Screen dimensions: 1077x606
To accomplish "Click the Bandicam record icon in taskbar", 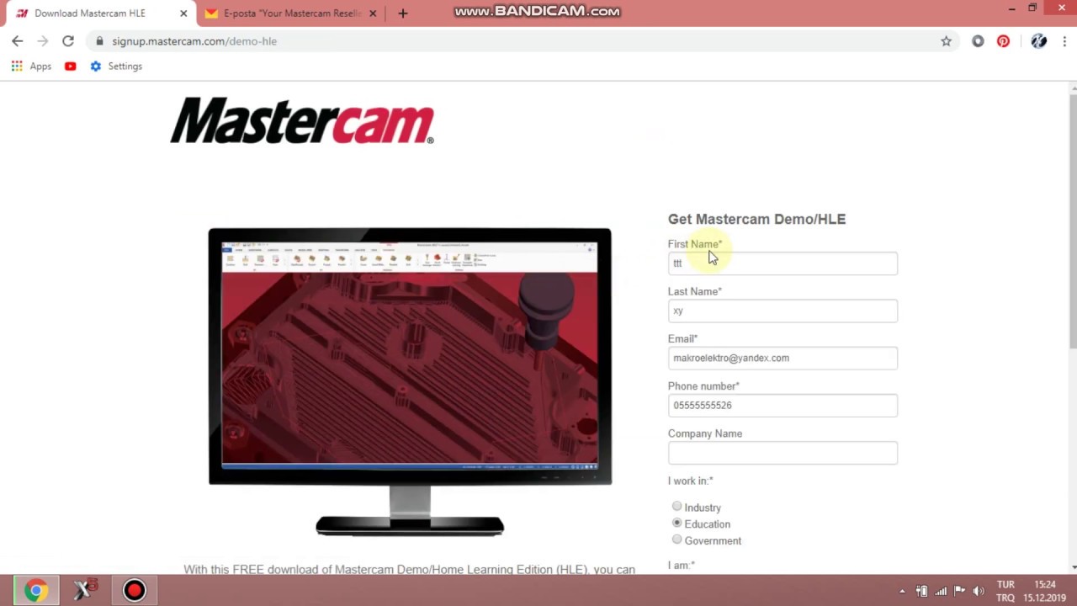I will (x=134, y=590).
